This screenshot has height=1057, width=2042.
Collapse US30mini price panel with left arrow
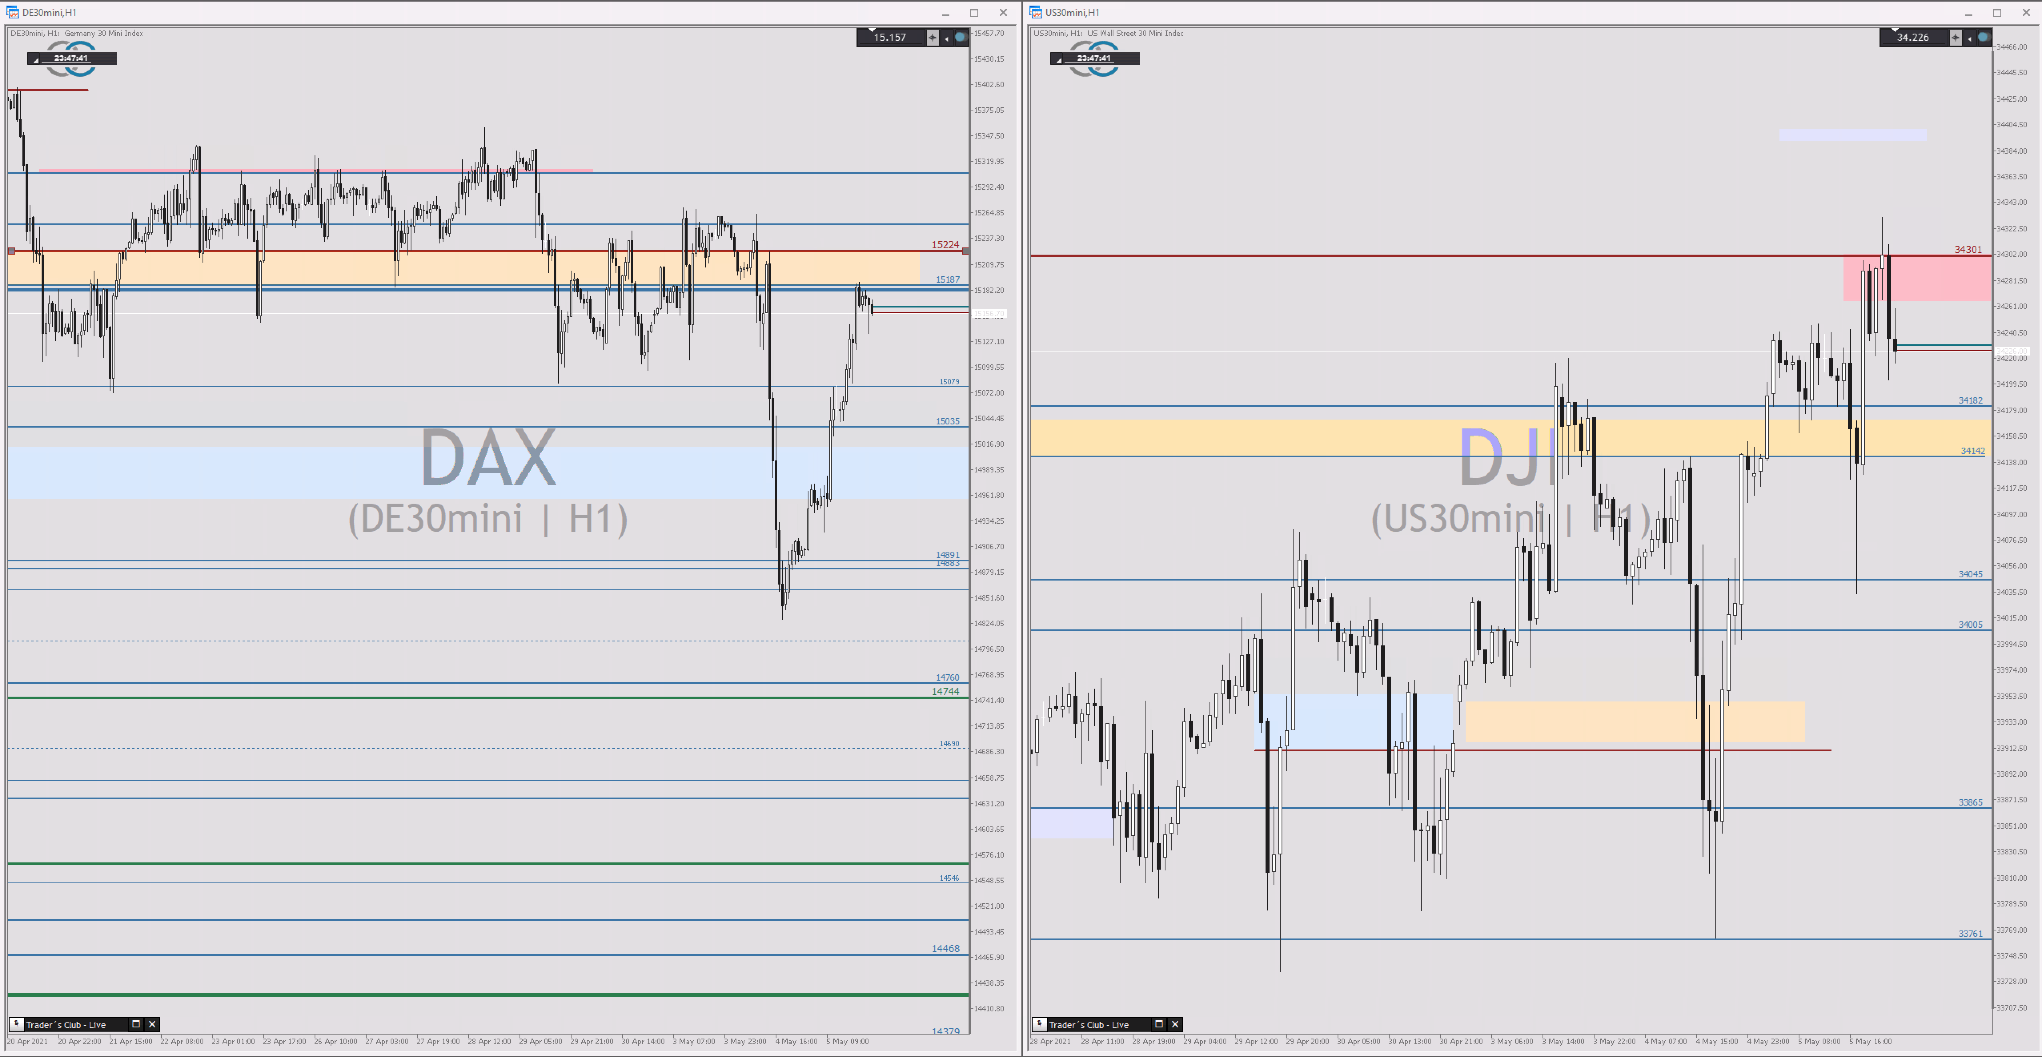[1970, 38]
